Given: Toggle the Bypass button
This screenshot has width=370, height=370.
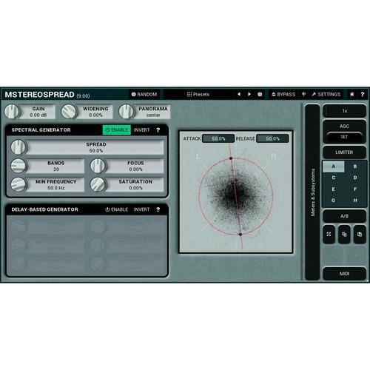Looking at the screenshot, I should (x=283, y=94).
